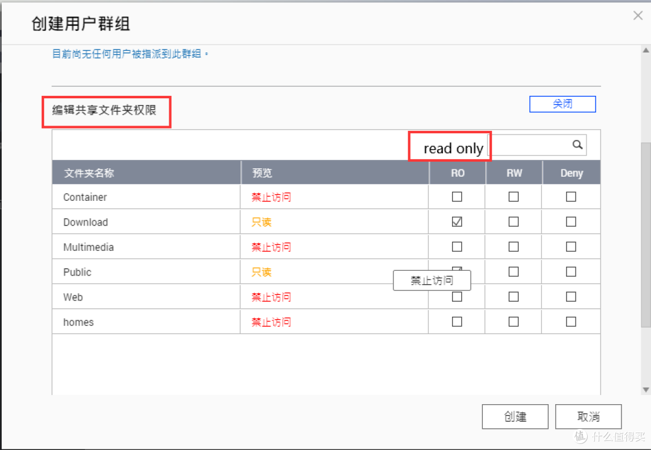Viewport: 651px width, 450px height.
Task: Click the 关闭 button
Action: click(x=562, y=104)
